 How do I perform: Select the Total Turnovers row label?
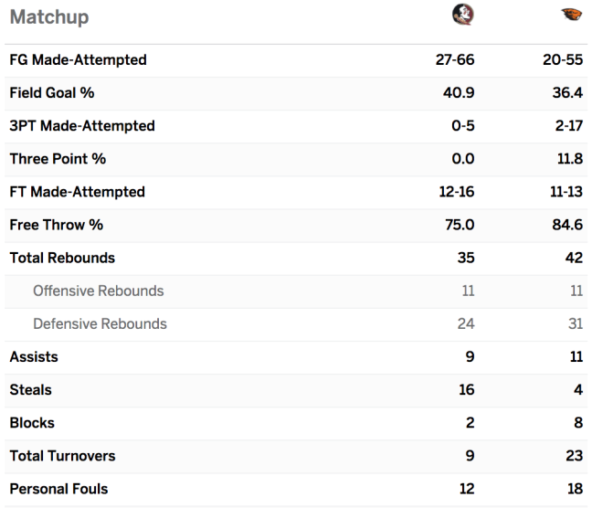pos(62,456)
